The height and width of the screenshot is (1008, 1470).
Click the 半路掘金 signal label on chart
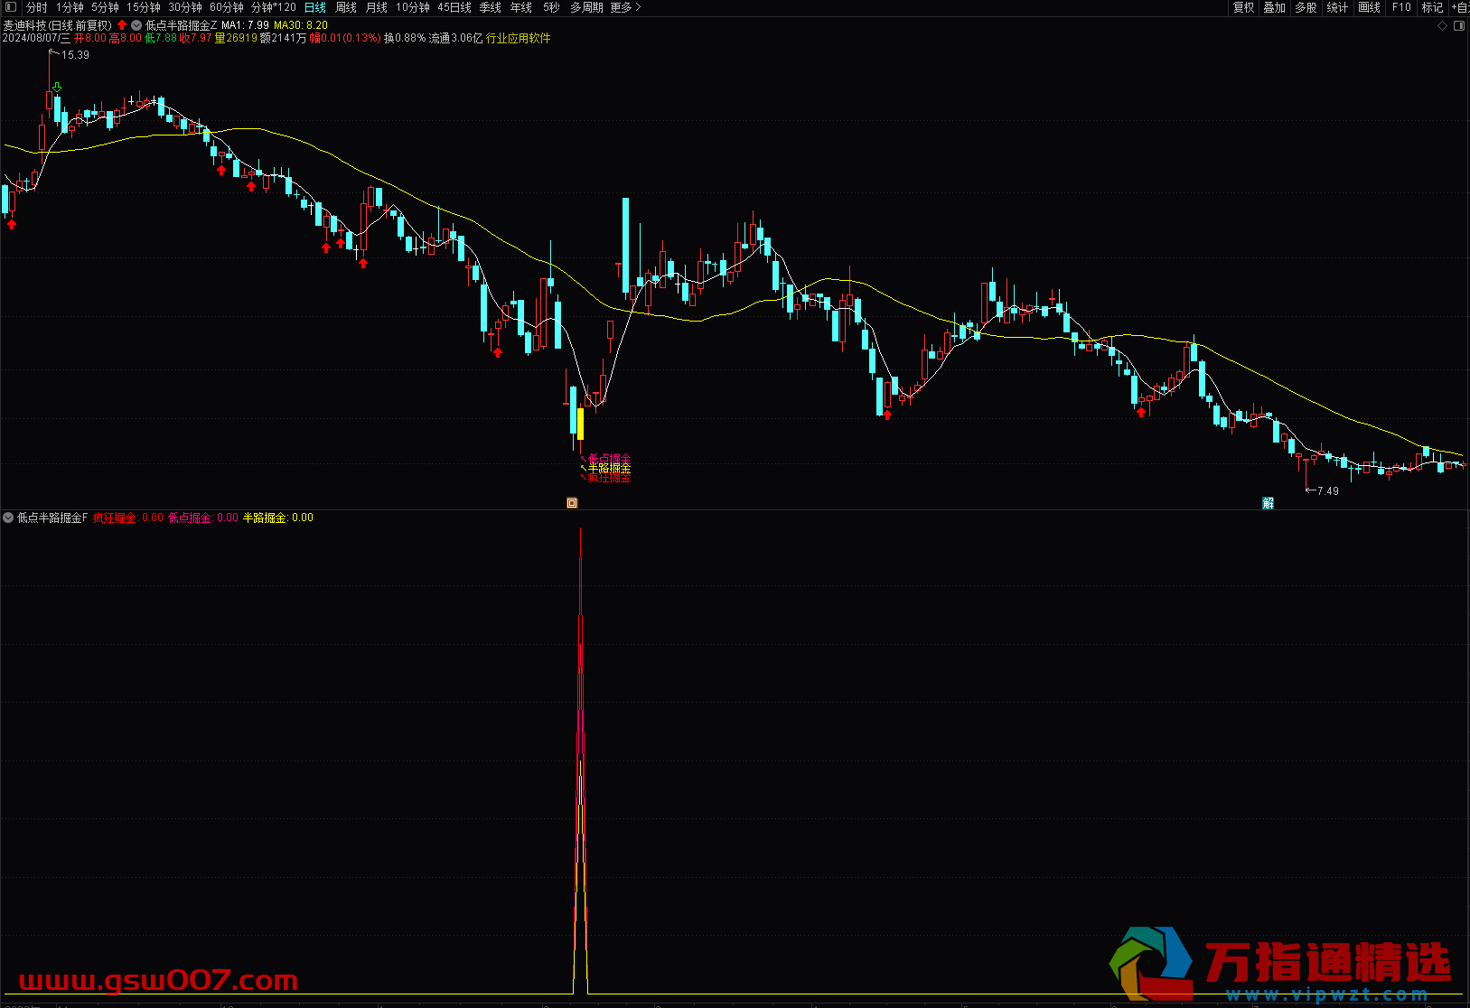click(610, 468)
